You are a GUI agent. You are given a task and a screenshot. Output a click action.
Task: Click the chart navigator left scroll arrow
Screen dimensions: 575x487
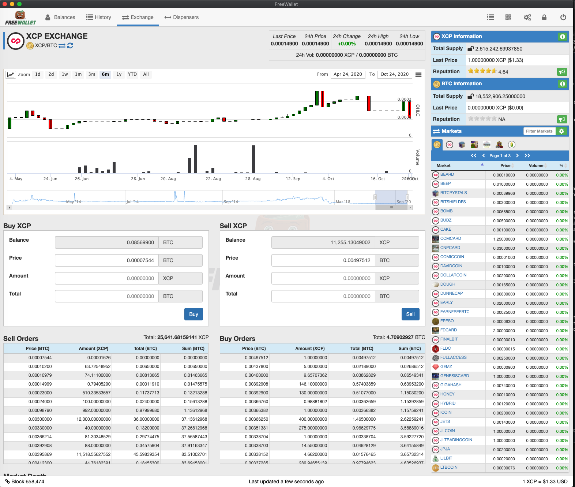10,208
